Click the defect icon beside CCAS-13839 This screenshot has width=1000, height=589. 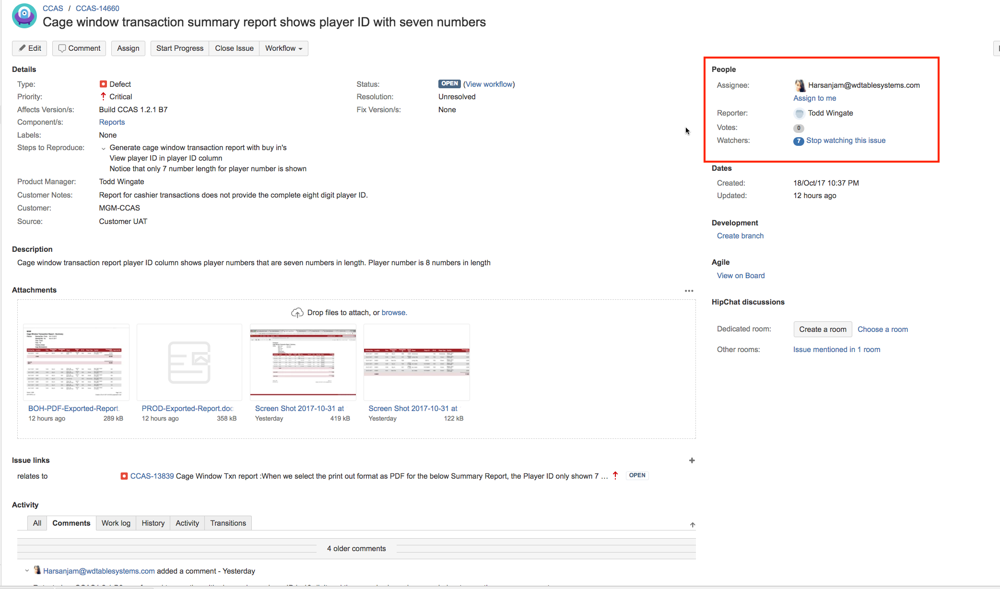pyautogui.click(x=124, y=476)
